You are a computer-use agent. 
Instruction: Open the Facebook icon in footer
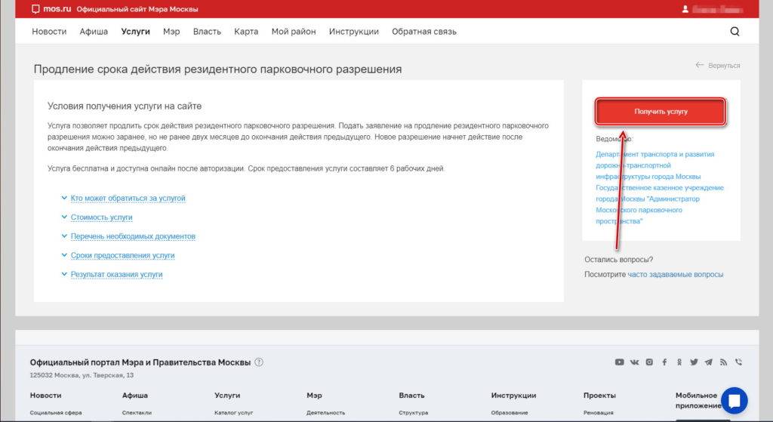point(664,362)
